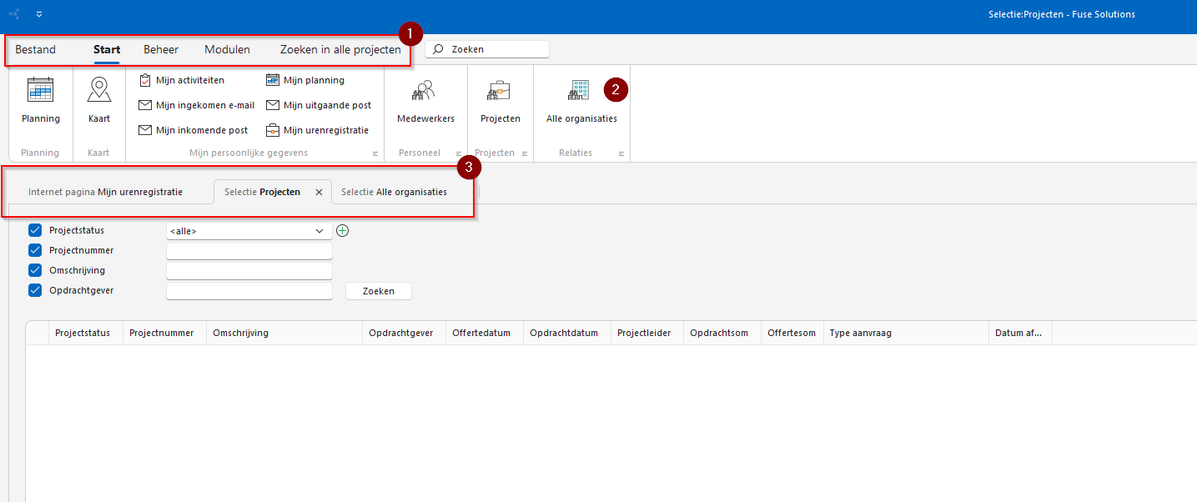This screenshot has height=502, width=1197.
Task: Sort by Offertesom column header
Action: tap(792, 333)
